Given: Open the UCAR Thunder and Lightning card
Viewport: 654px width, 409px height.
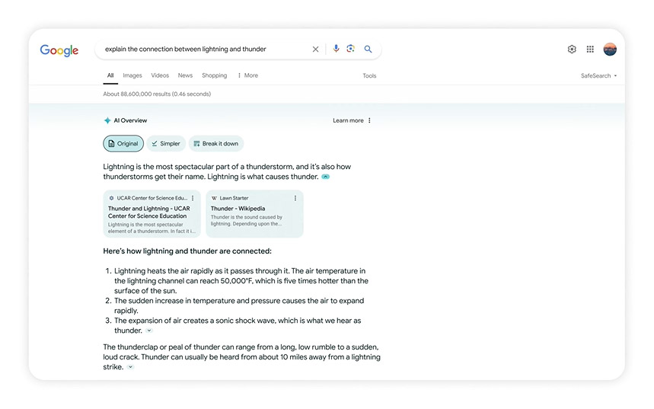Looking at the screenshot, I should coord(152,214).
